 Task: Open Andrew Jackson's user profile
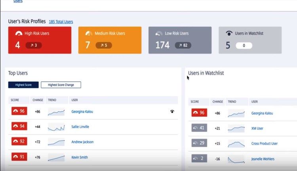[82, 142]
